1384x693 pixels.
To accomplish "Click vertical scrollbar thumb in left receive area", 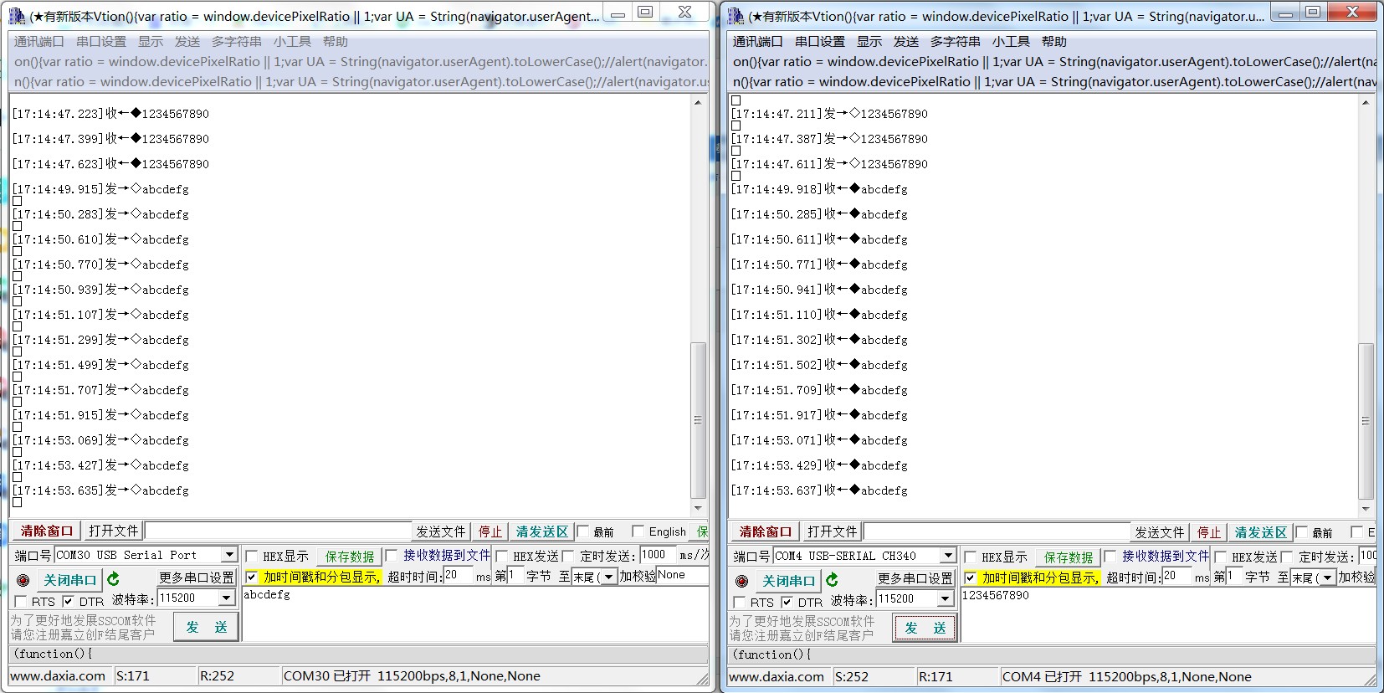I will tap(698, 420).
